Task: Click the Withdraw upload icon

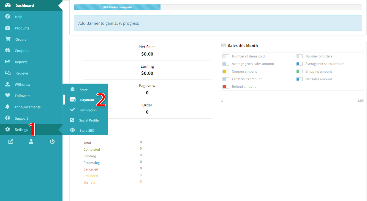Action: [x=8, y=84]
